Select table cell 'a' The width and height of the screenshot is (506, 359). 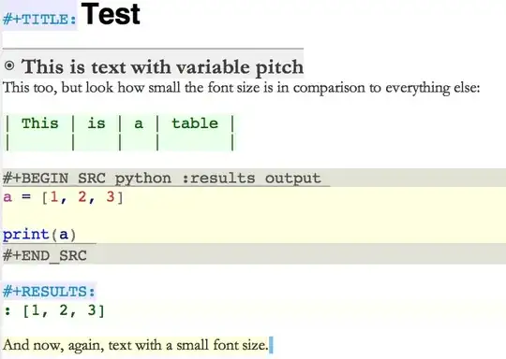(139, 124)
